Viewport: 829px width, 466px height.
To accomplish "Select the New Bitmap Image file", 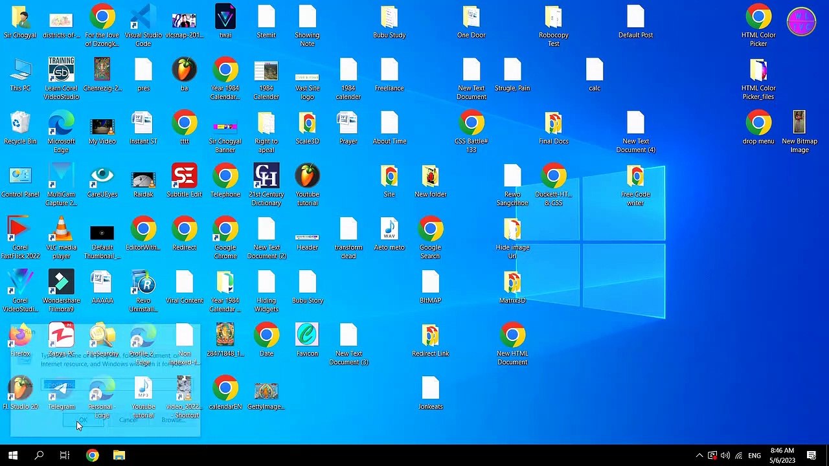I will click(x=799, y=132).
